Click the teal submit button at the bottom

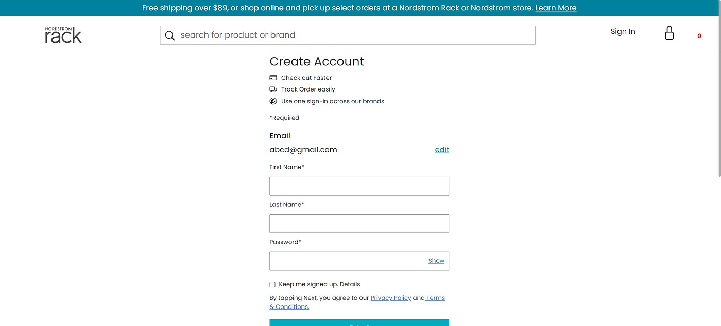pyautogui.click(x=359, y=322)
